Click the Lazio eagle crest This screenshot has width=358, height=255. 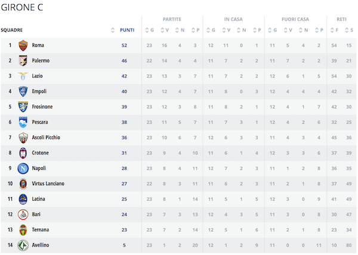pos(23,76)
